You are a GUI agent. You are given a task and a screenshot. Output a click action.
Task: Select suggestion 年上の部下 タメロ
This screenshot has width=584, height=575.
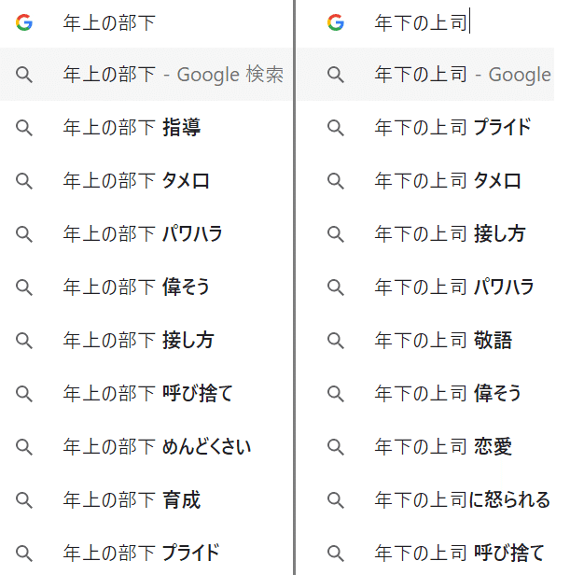[x=136, y=181]
